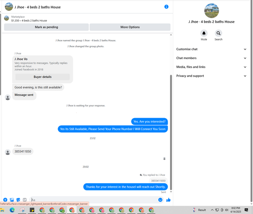Select the 'Thanks for your interest' message
Image resolution: width=253 pixels, height=214 pixels.
125,187
